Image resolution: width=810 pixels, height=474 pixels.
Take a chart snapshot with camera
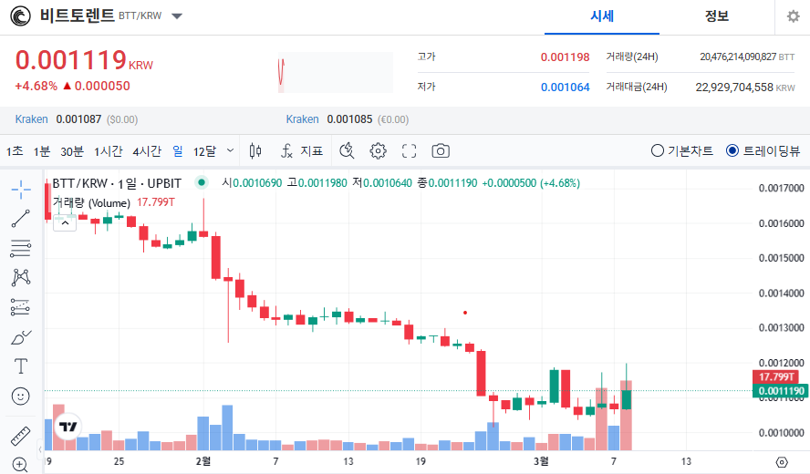click(x=441, y=150)
